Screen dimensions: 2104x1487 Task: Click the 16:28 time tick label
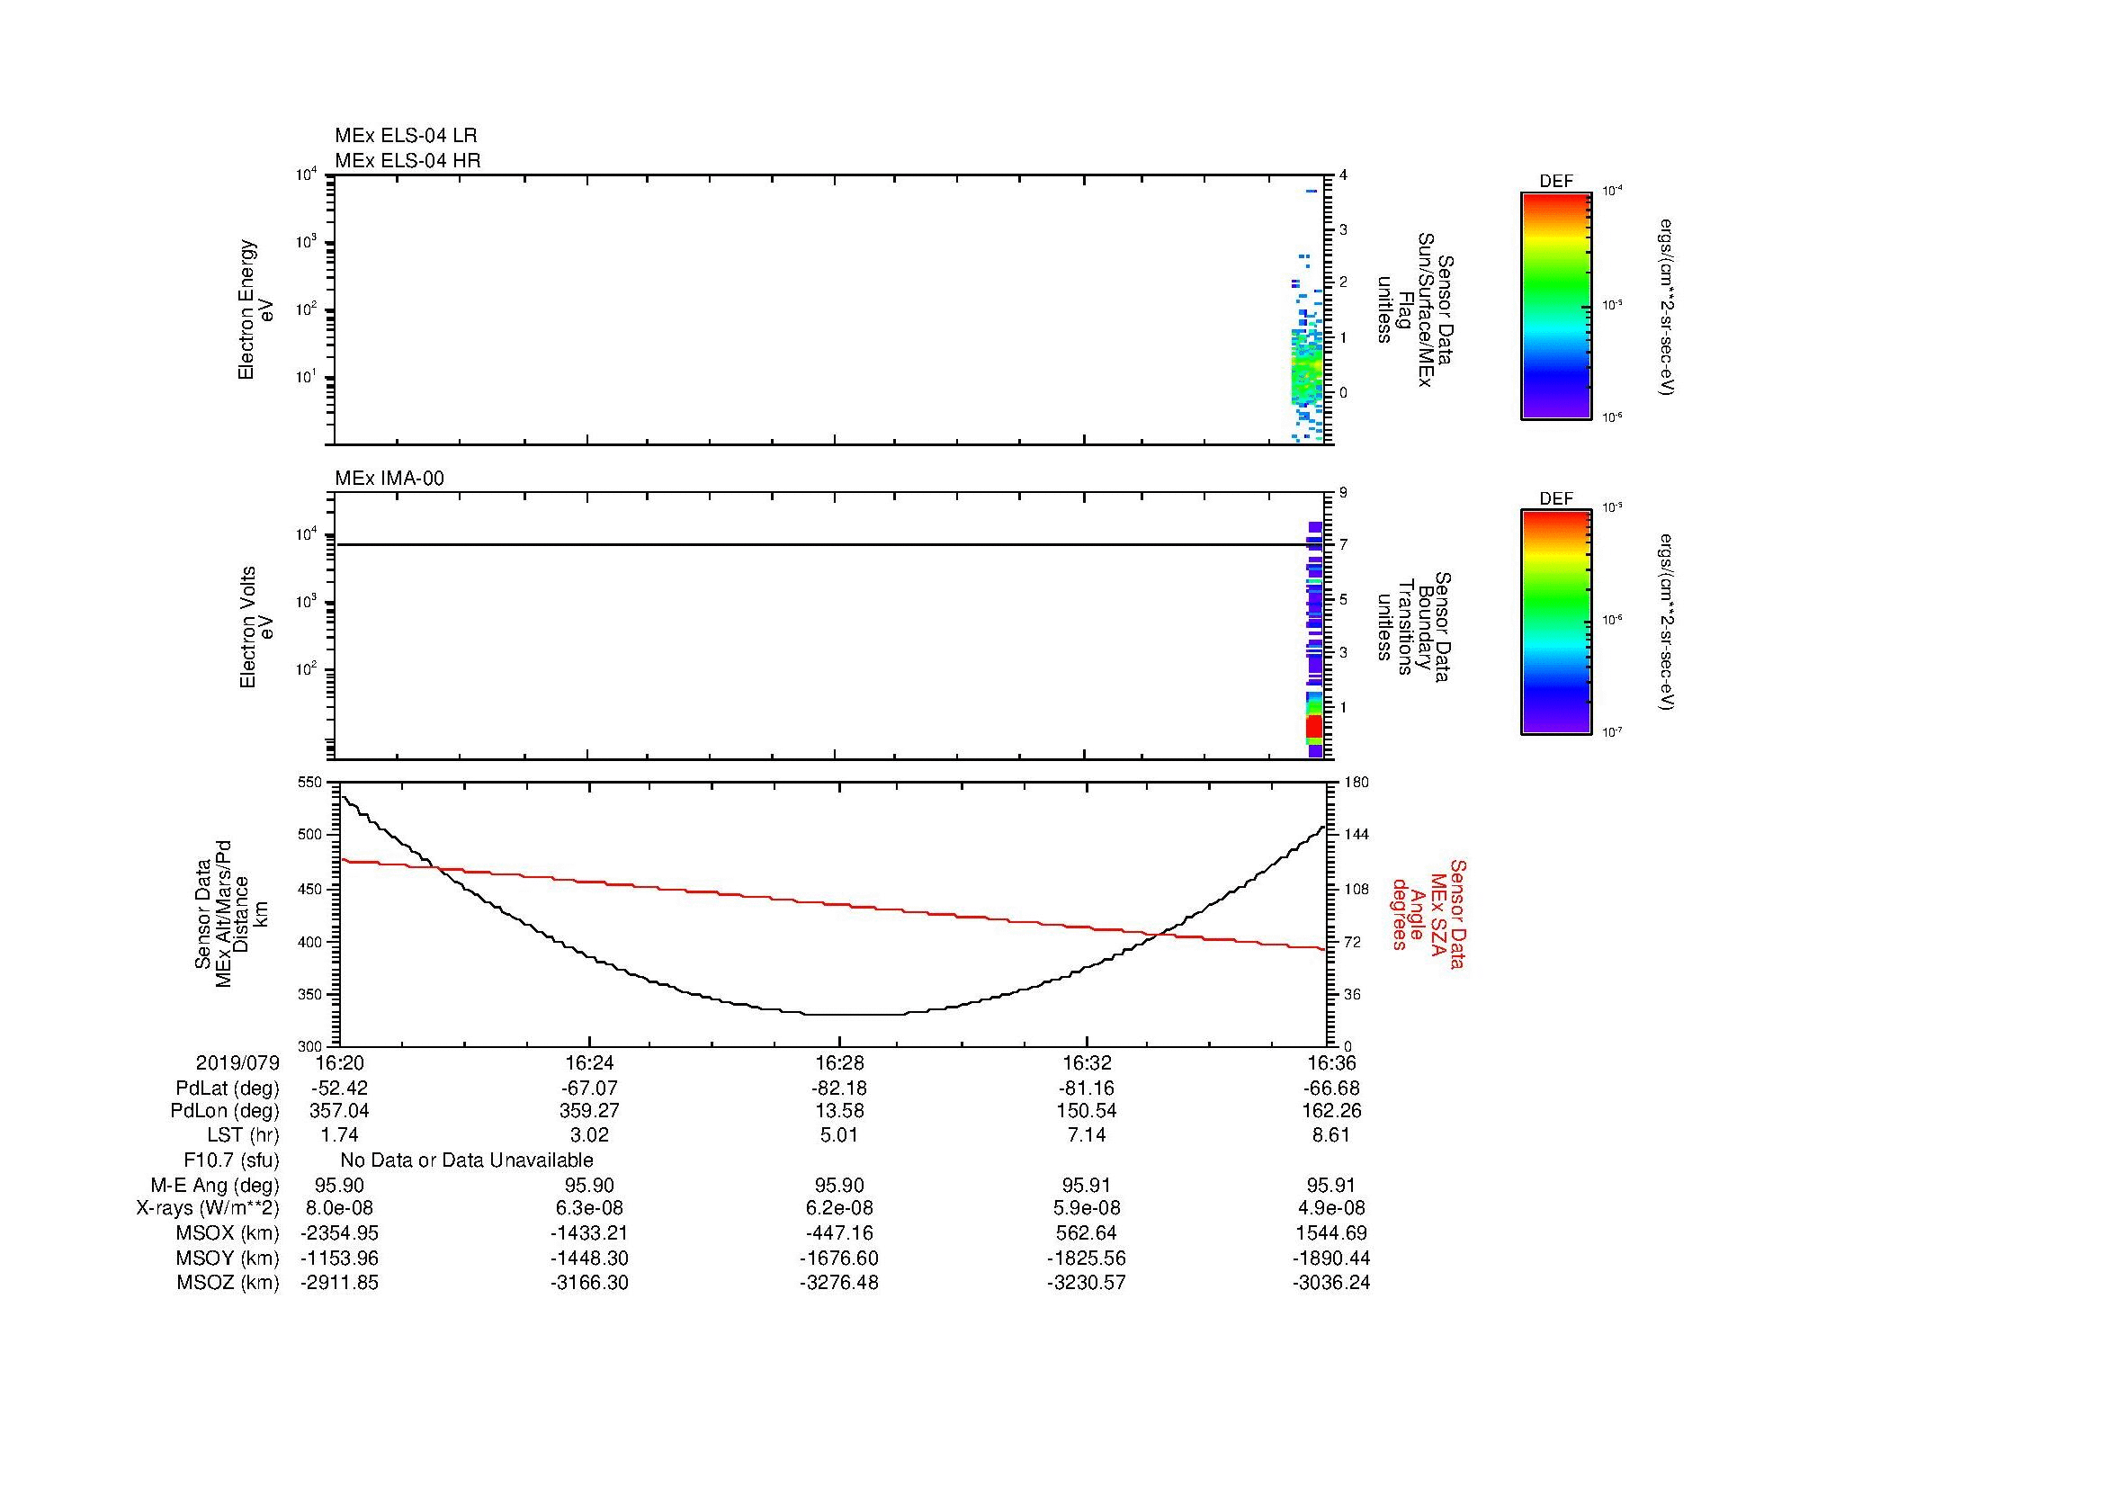coord(838,1062)
